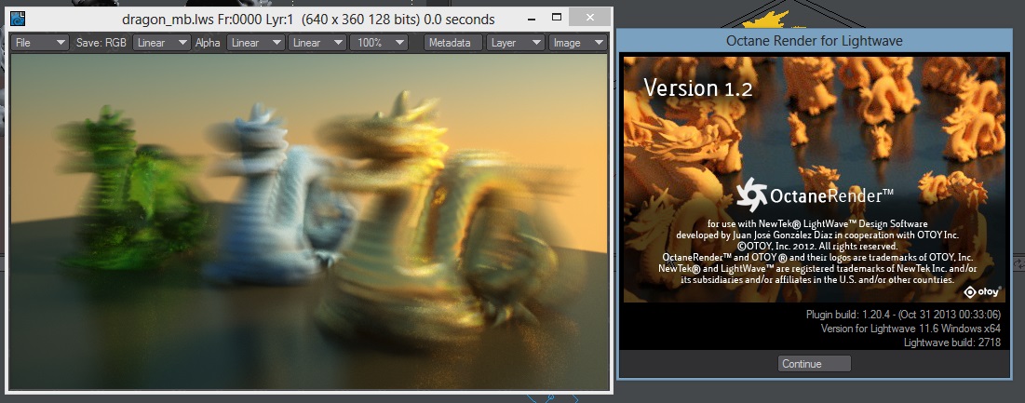Change the 100% zoom level dropdown
The image size is (1025, 403).
(379, 43)
